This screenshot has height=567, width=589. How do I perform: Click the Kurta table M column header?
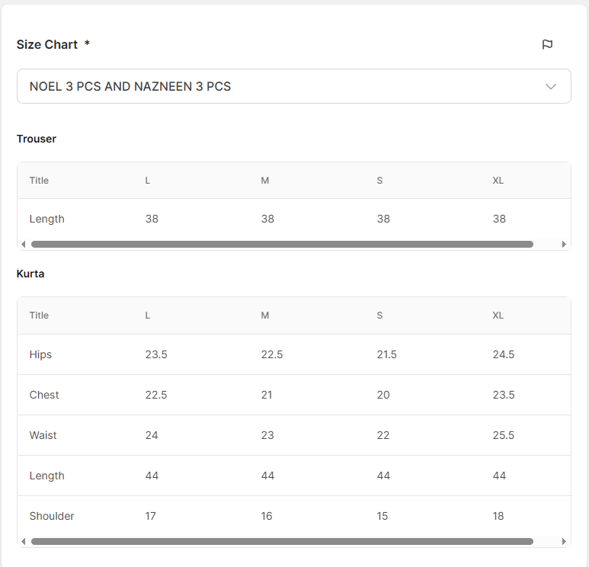click(265, 316)
